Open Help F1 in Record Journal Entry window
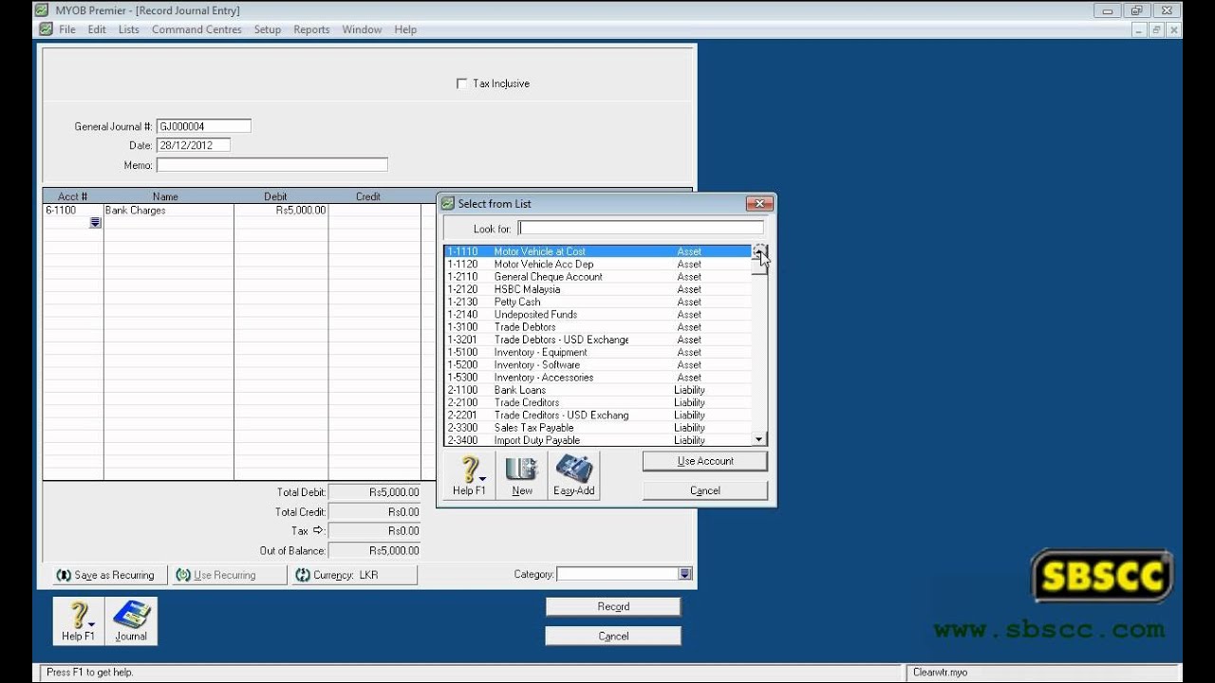This screenshot has height=683, width=1215. pyautogui.click(x=78, y=621)
